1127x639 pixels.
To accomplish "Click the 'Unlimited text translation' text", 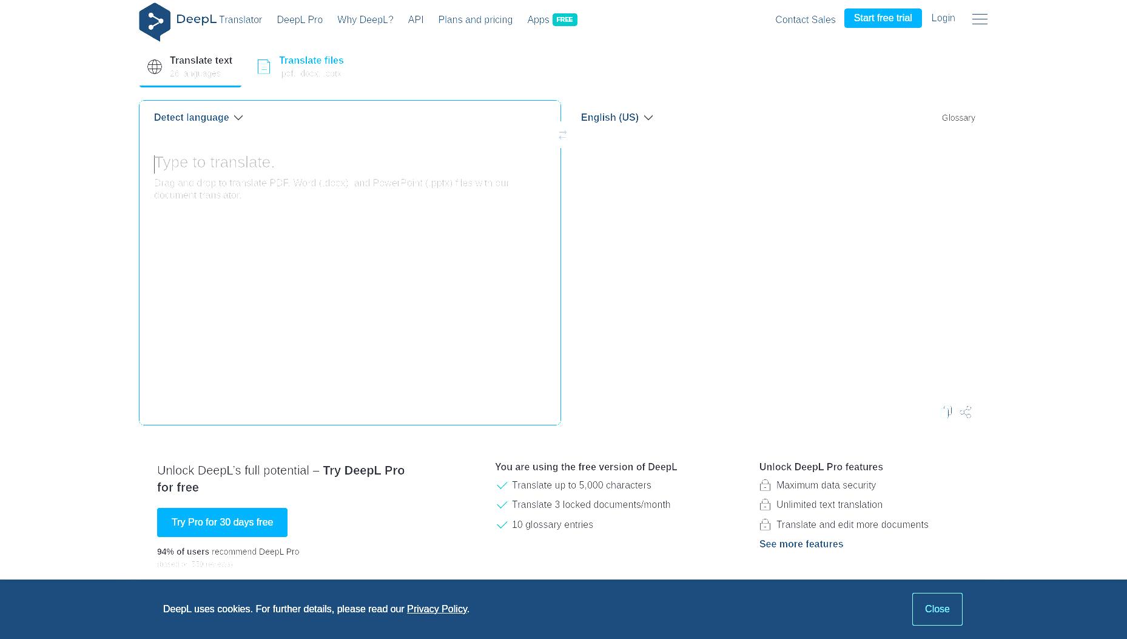I will click(x=829, y=505).
